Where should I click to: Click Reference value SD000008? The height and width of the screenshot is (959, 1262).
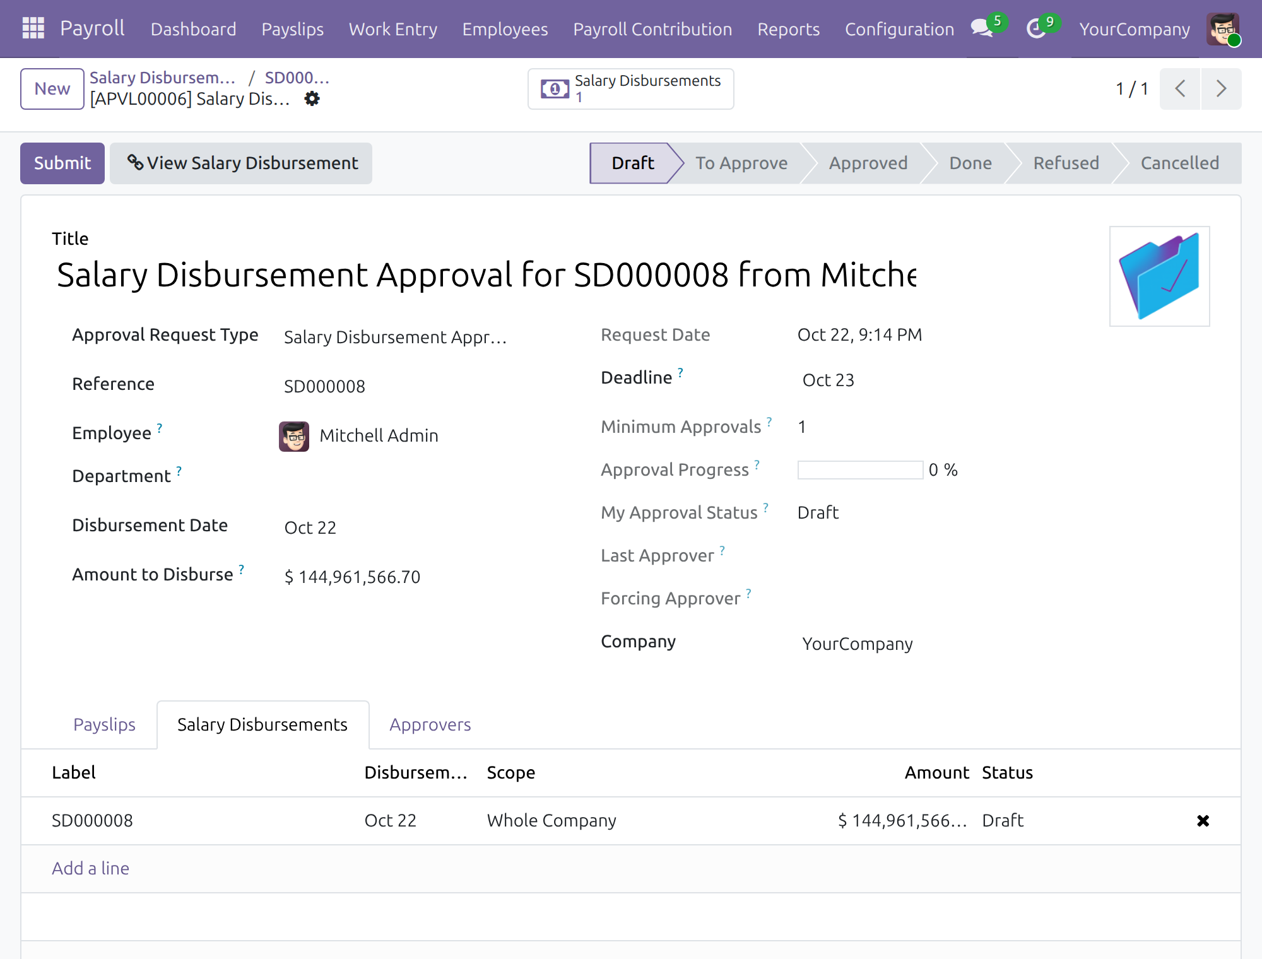324,387
